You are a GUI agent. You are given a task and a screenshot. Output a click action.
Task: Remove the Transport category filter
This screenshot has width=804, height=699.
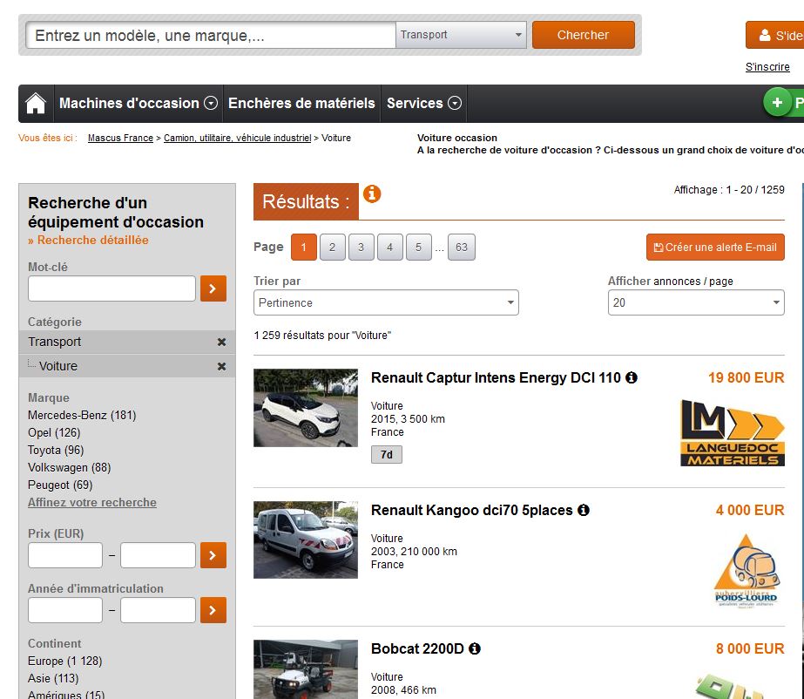tap(221, 342)
